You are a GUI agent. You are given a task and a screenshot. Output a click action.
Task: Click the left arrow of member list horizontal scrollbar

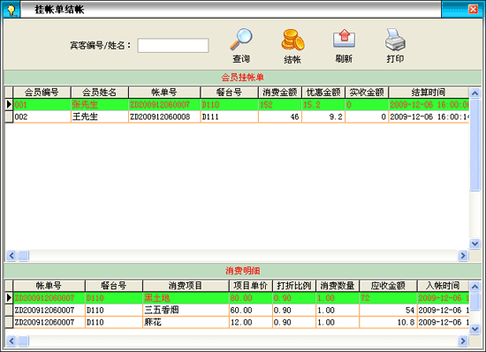11,256
